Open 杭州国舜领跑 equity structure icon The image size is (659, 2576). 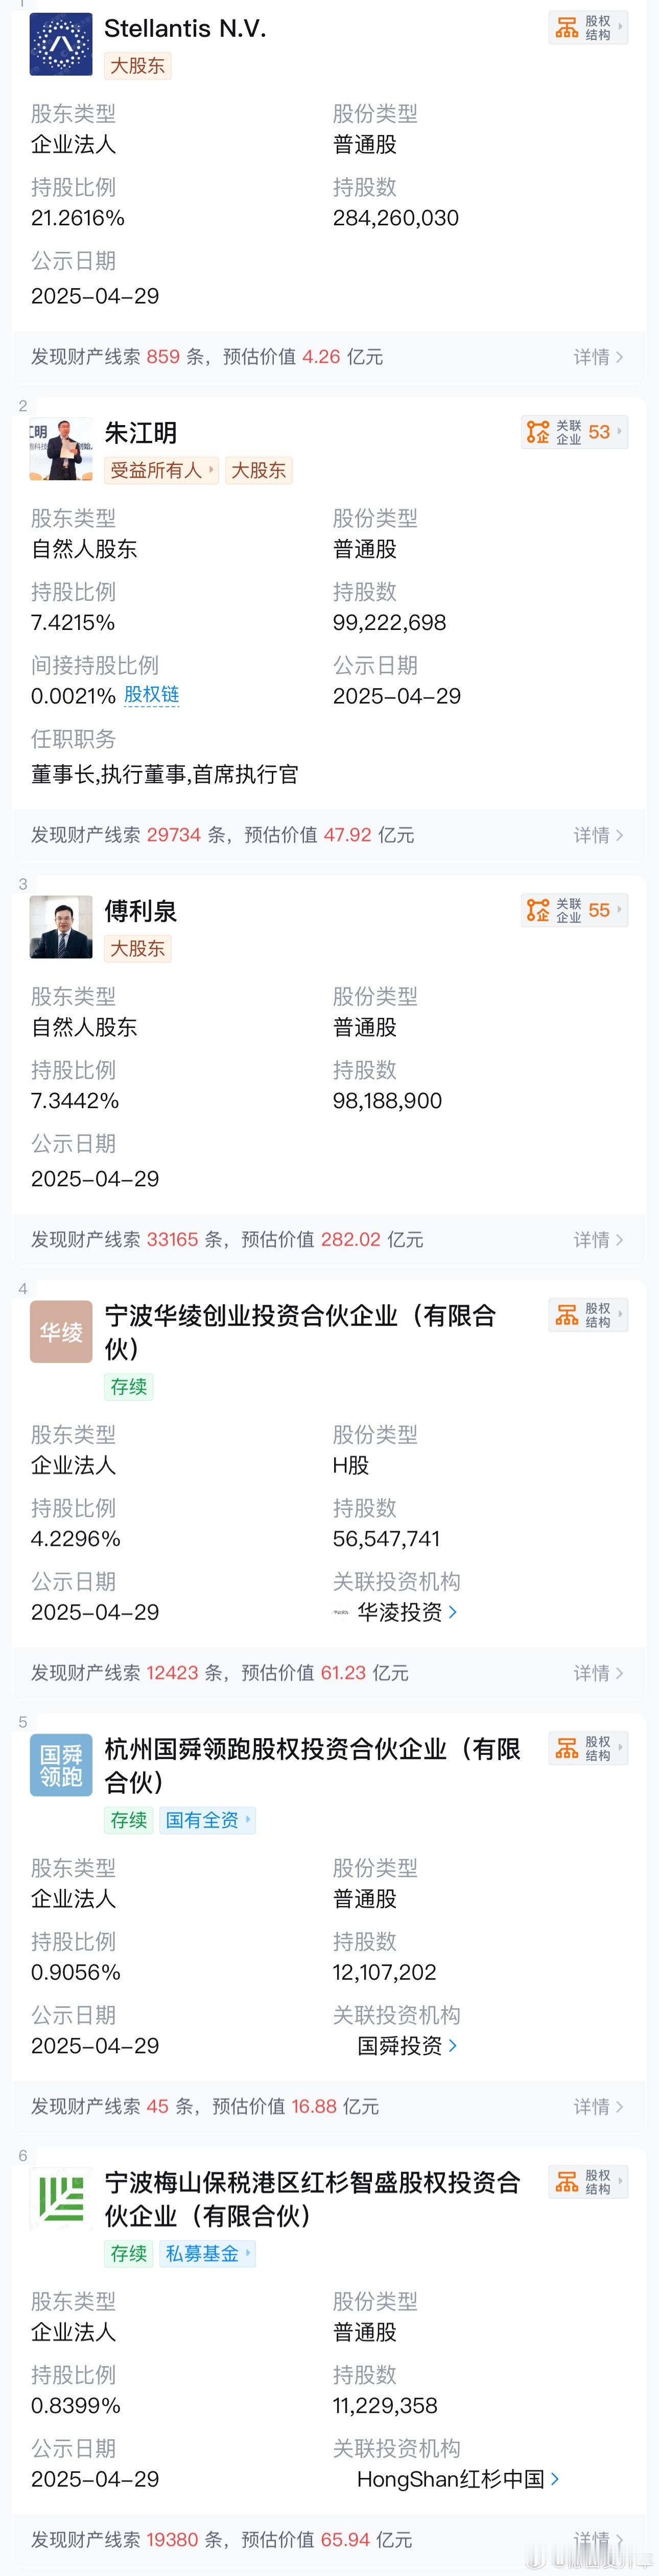(588, 1748)
